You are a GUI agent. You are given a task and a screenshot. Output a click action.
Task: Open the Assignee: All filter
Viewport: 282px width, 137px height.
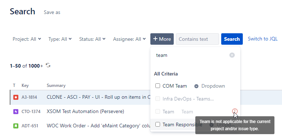pos(129,39)
